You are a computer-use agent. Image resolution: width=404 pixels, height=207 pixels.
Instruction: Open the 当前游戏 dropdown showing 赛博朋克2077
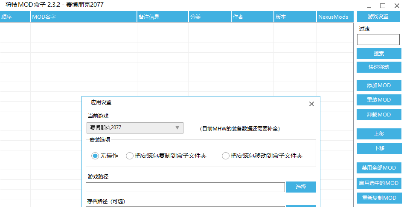[135, 128]
